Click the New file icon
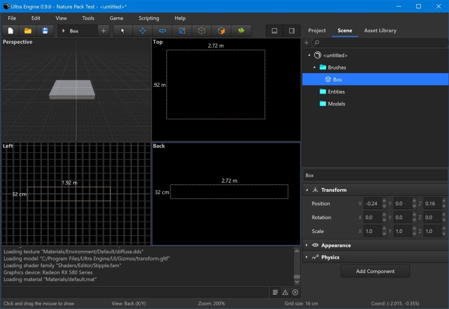The width and height of the screenshot is (449, 309). [x=11, y=31]
